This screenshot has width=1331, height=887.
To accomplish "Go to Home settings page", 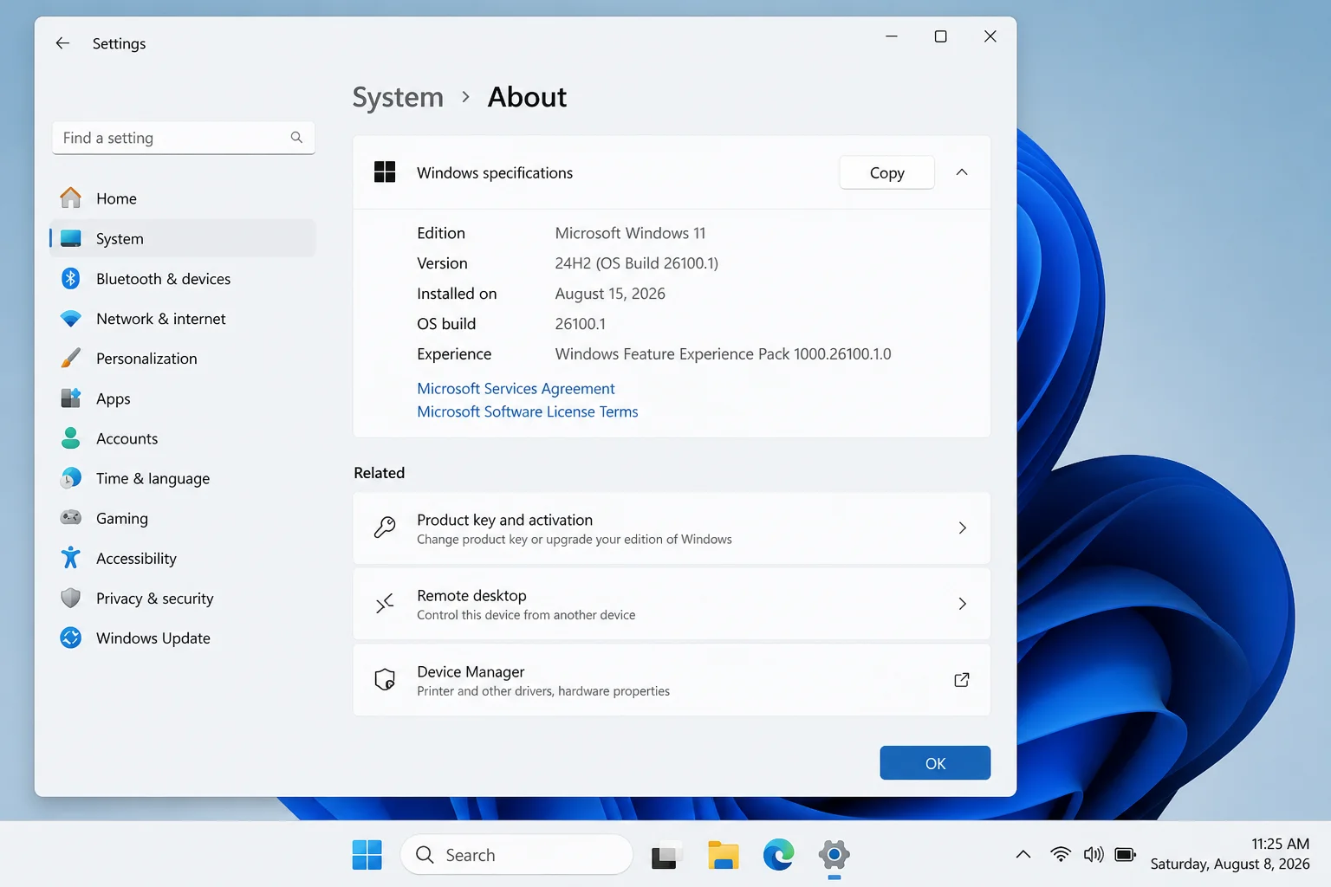I will pos(183,198).
